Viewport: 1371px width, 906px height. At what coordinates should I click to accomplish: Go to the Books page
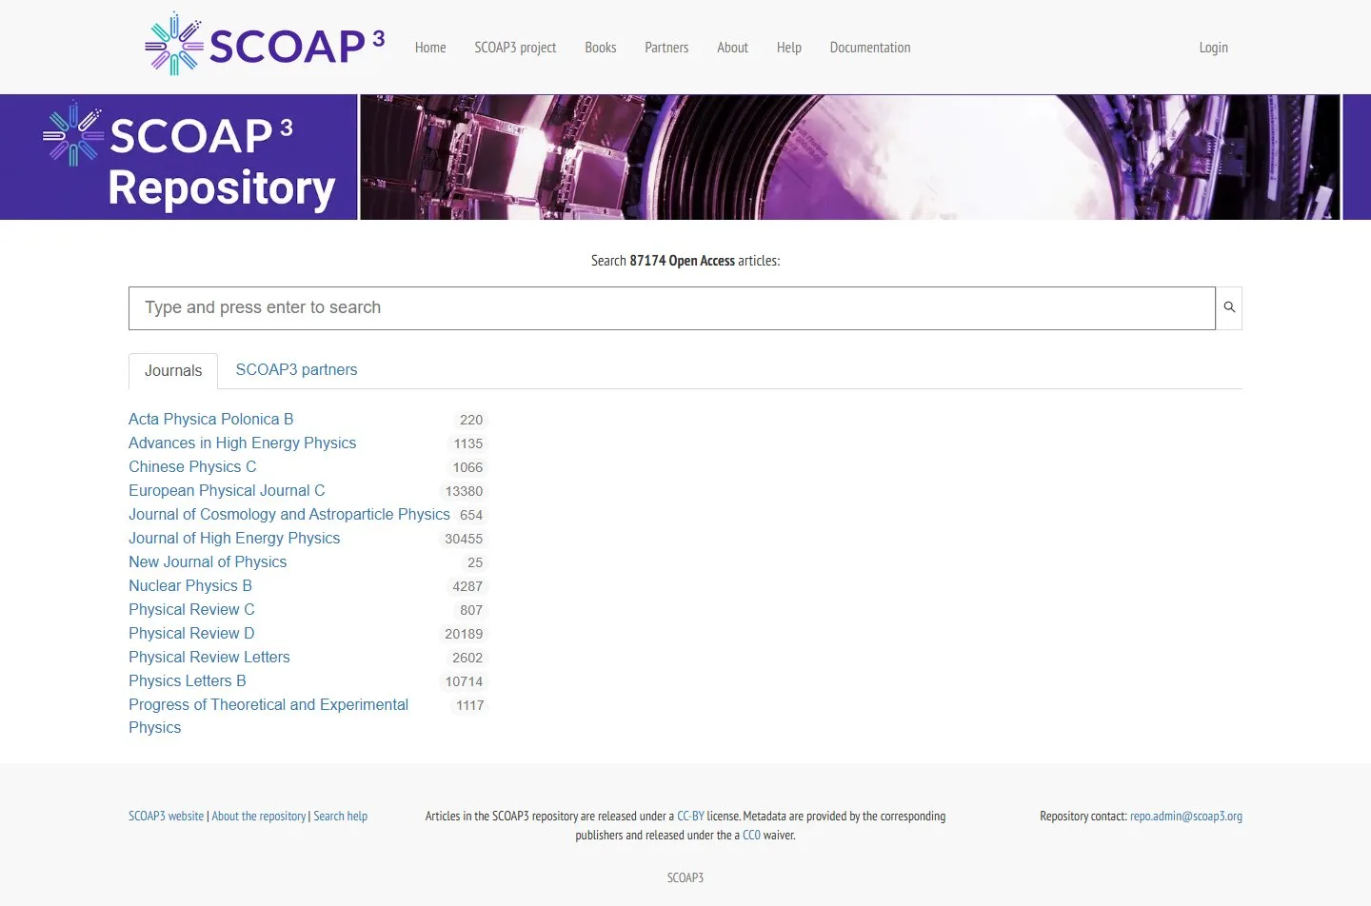(x=601, y=48)
